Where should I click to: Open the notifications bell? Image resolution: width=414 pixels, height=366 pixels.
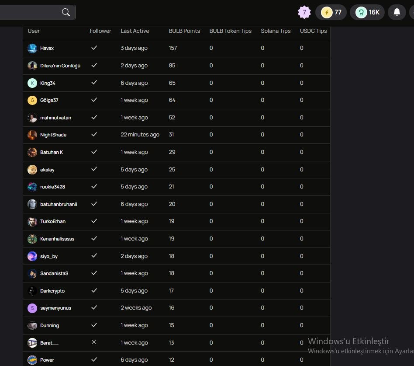click(397, 12)
